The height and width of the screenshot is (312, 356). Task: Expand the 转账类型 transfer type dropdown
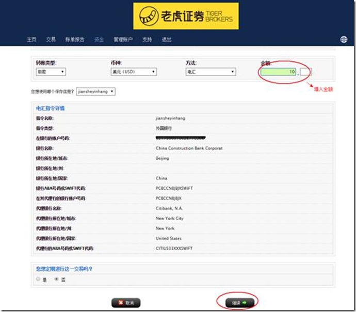(50, 72)
